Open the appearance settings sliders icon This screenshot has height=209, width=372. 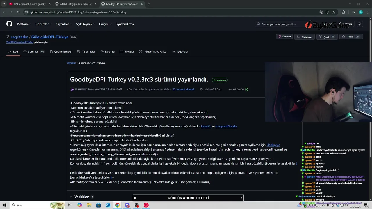point(360,24)
